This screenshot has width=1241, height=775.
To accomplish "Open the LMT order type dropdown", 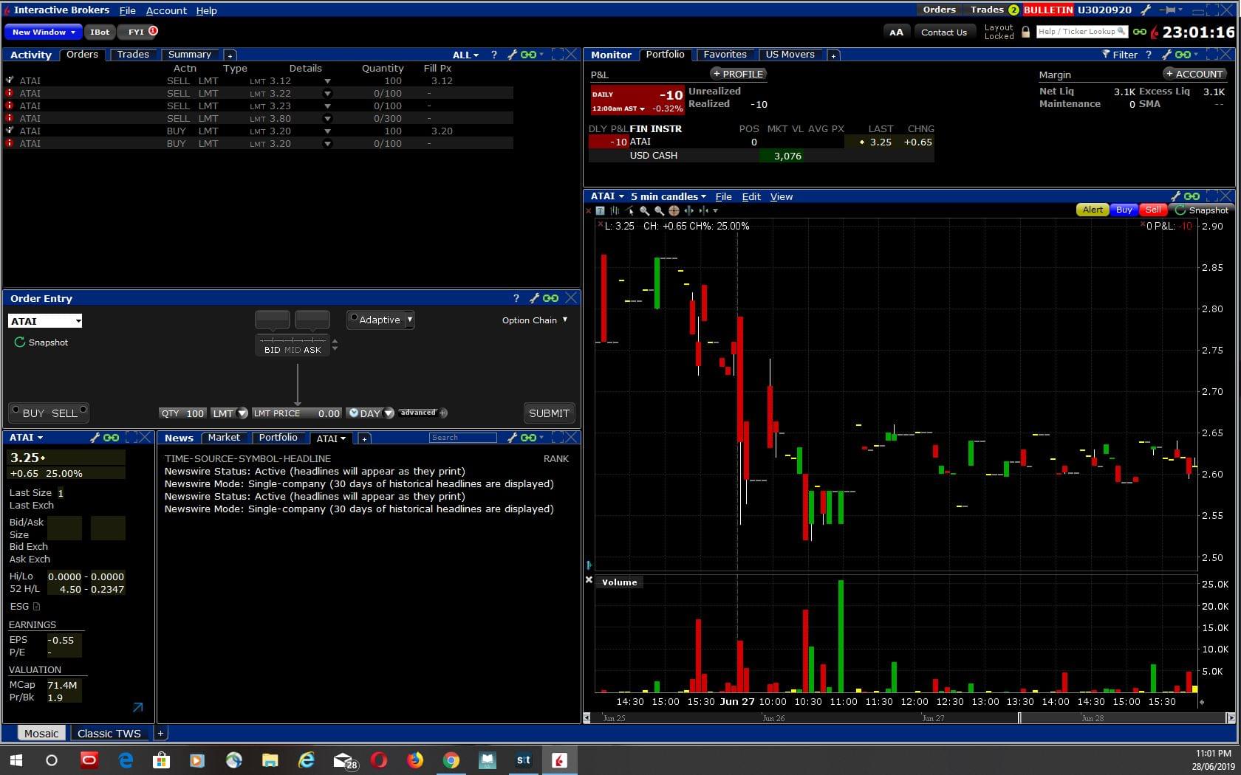I will coord(242,413).
